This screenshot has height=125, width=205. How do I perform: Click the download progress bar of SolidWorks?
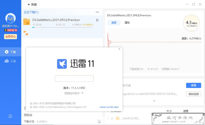[x=63, y=27]
